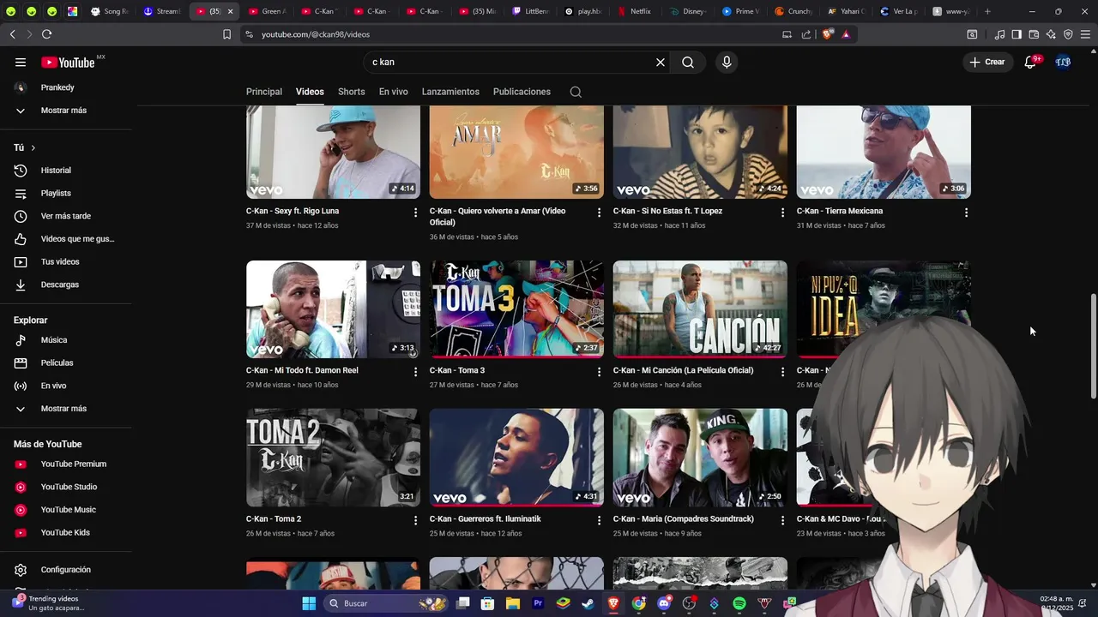This screenshot has height=617, width=1098.
Task: Open options menu for C-Kan - Sexy video
Action: point(416,213)
